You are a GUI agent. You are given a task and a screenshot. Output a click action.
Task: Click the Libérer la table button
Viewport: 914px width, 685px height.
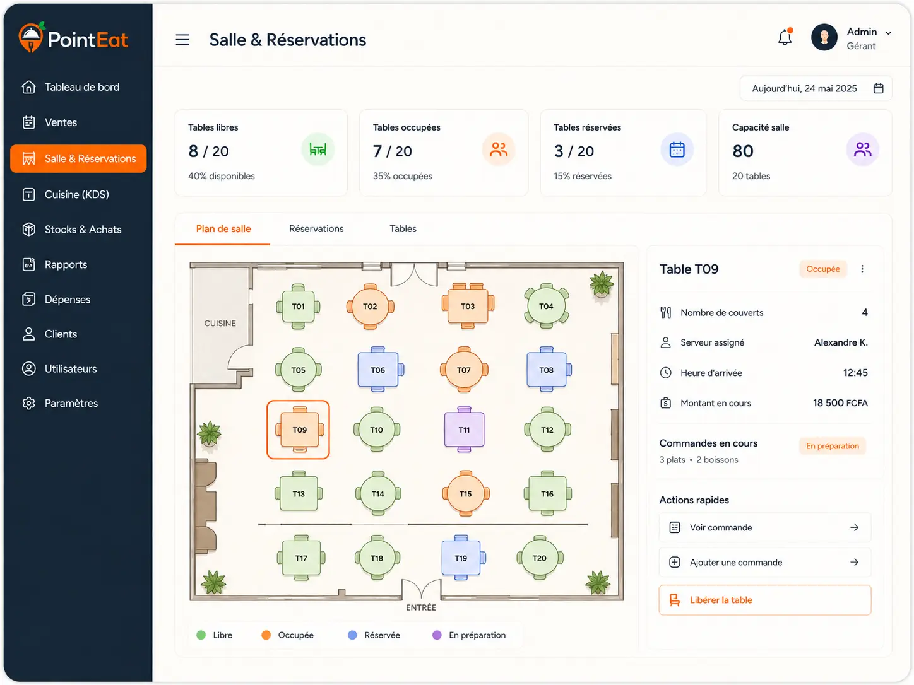coord(764,600)
